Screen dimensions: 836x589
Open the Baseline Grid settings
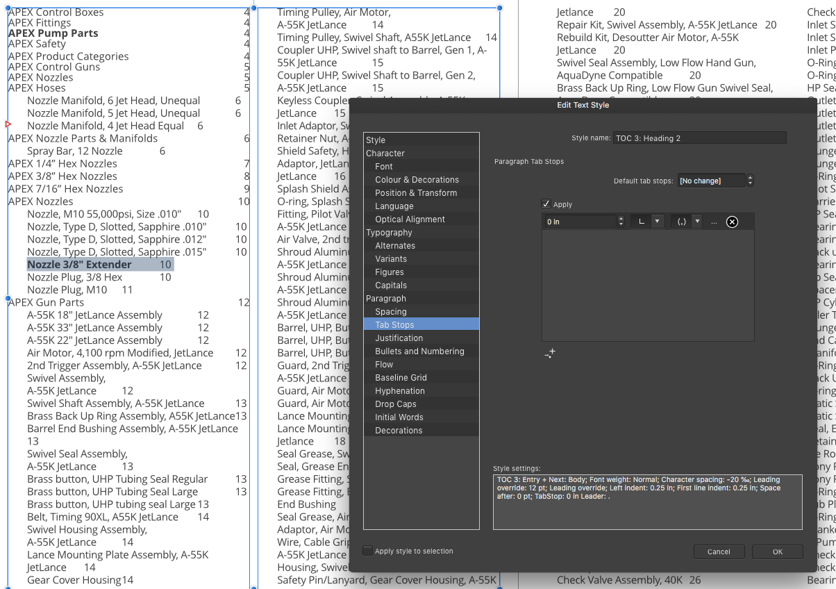pos(421,378)
